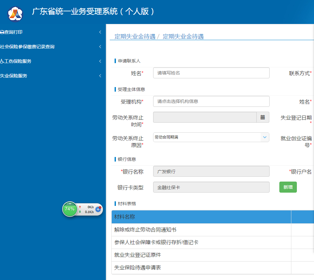Click the last 定期失业金待遇 breadcrumb
Viewport: 314px width, 280px height.
pyautogui.click(x=183, y=37)
